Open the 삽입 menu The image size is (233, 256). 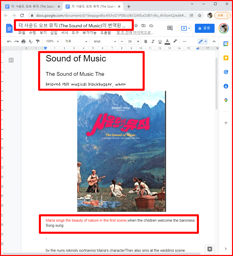pos(54,33)
